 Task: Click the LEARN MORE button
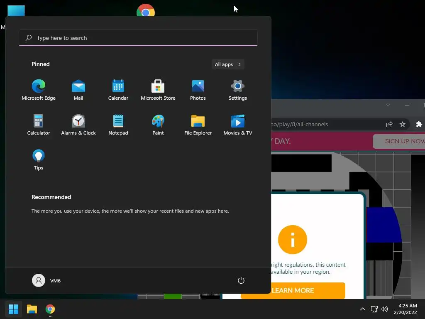pyautogui.click(x=293, y=290)
